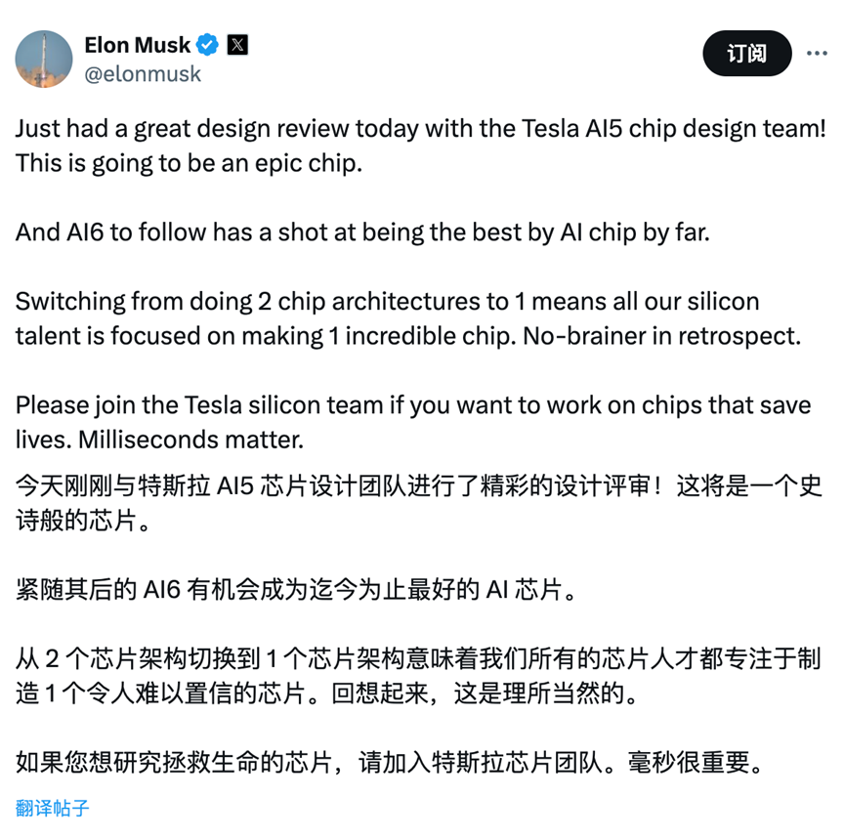The height and width of the screenshot is (840, 844).
Task: Open Elon Musk's rocket profile avatar
Action: [x=44, y=59]
